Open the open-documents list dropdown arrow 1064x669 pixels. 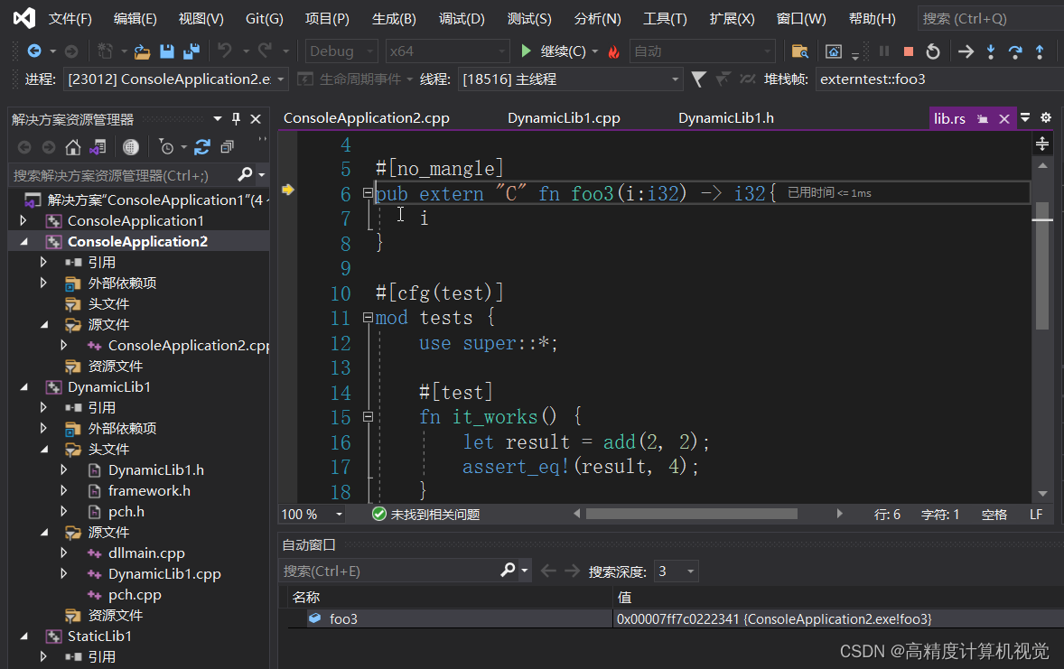[1025, 117]
